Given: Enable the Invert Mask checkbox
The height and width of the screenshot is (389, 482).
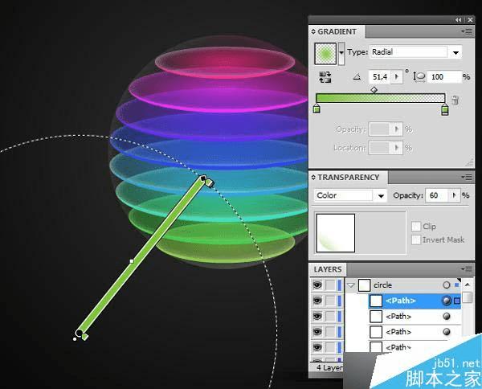Looking at the screenshot, I should point(416,240).
